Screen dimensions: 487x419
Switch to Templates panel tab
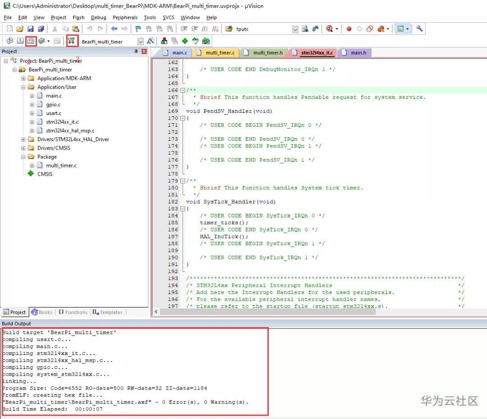(107, 312)
